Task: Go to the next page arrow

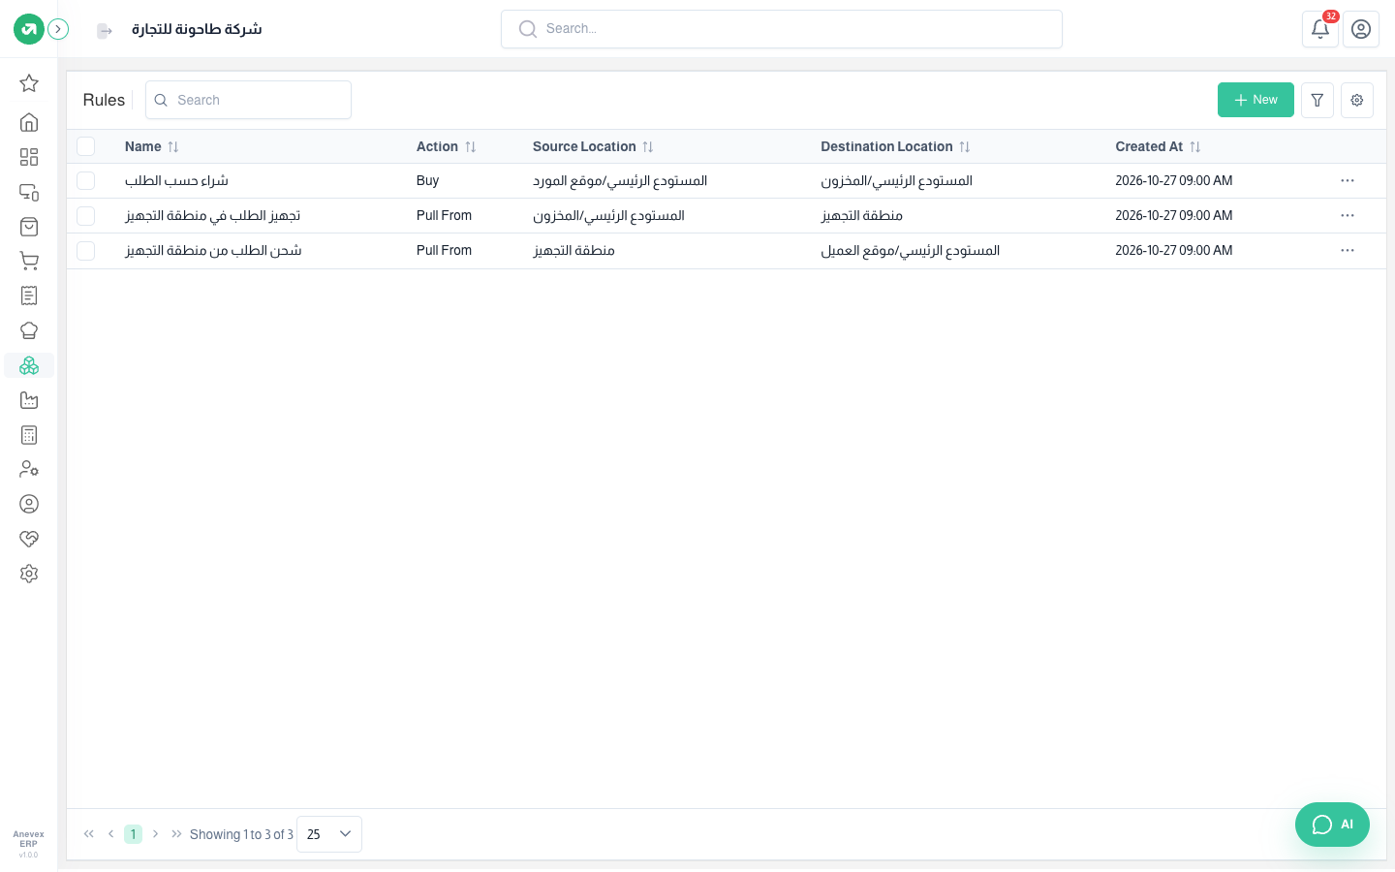Action: click(x=155, y=834)
